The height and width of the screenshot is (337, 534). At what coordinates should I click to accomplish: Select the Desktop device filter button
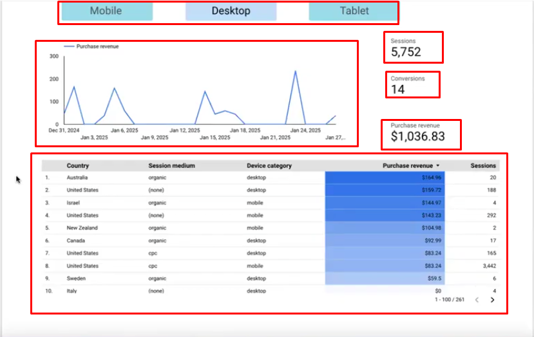(231, 11)
